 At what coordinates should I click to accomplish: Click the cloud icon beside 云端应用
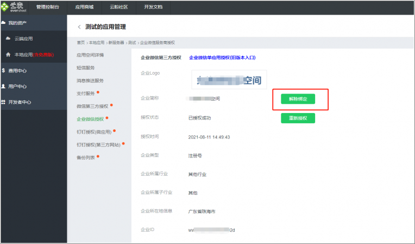coord(8,38)
